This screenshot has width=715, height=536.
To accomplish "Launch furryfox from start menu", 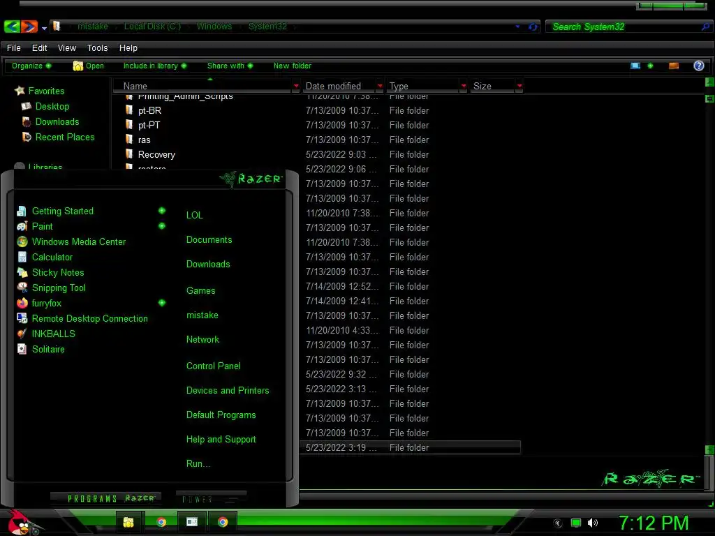I will tap(46, 303).
